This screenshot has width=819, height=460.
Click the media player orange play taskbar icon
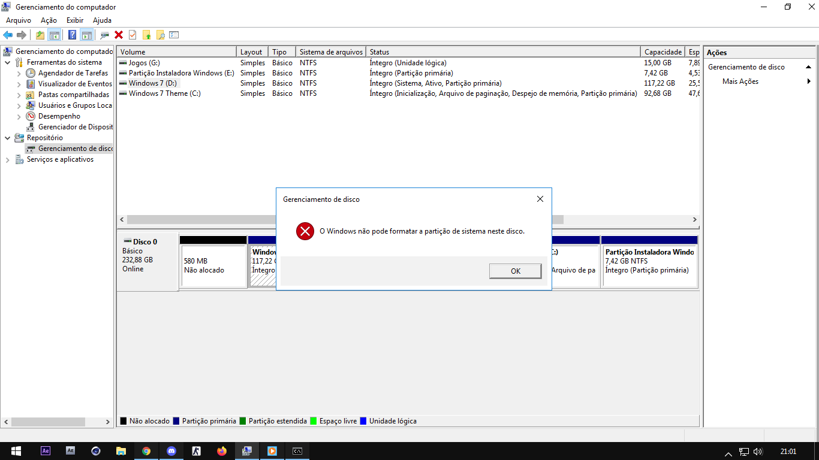[272, 451]
